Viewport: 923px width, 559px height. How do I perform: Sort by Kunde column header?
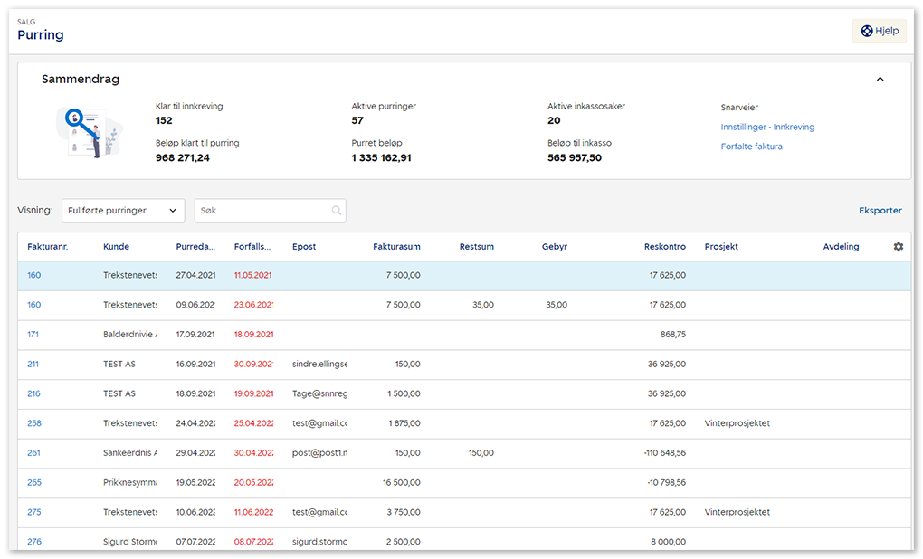tap(116, 247)
